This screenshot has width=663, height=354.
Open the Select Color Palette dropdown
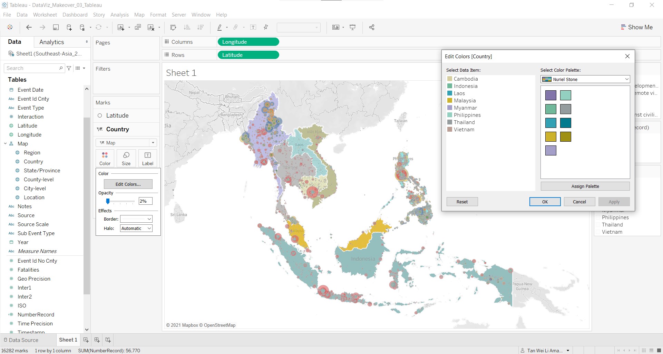point(585,79)
